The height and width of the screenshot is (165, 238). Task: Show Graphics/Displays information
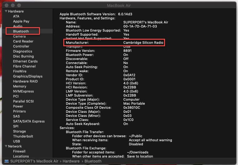(x=28, y=76)
